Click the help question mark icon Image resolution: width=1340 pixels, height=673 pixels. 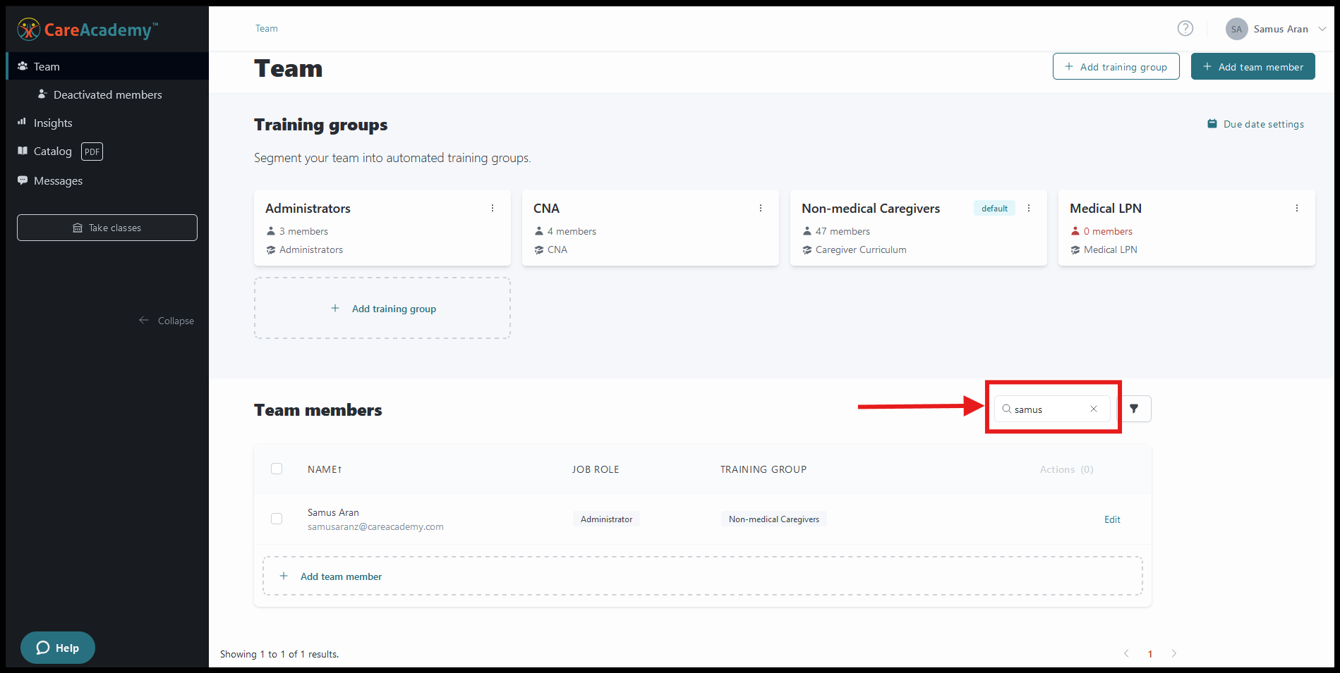click(x=1185, y=28)
